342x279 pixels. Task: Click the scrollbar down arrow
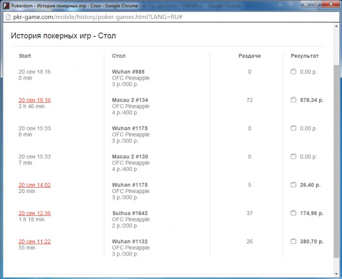tap(336, 274)
